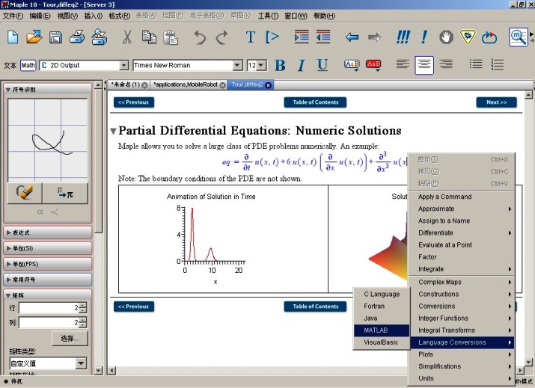
Task: Open print preview icon
Action: (100, 37)
